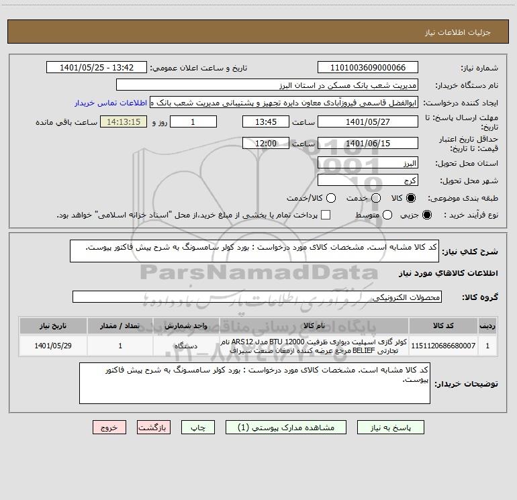Viewport: 517px width, 500px height.
Task: Click the response deadline time 13:45
Action: pyautogui.click(x=266, y=121)
